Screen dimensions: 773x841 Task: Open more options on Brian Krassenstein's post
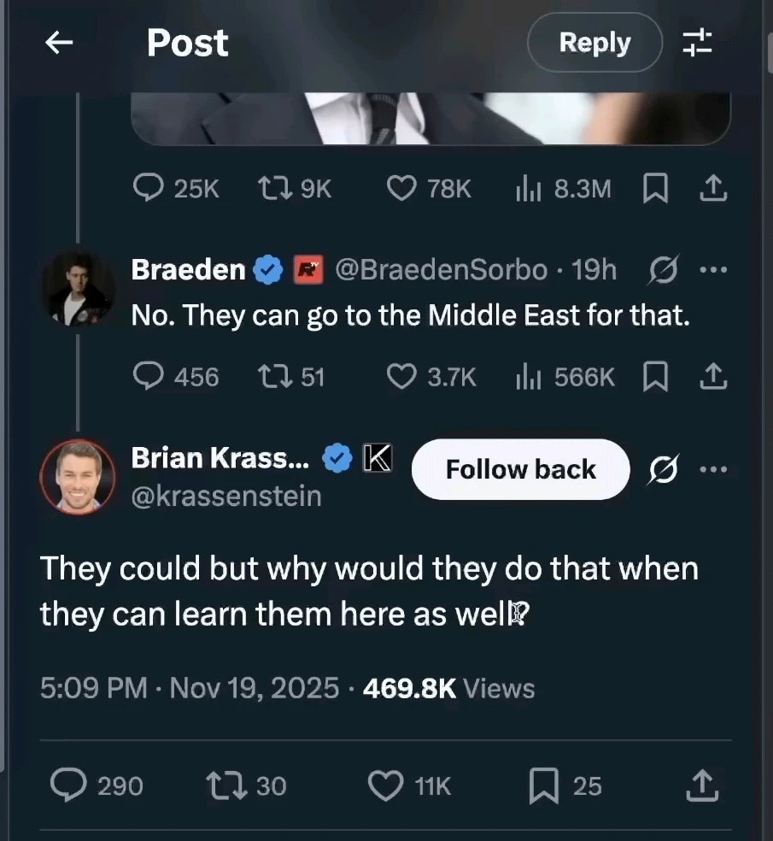click(712, 469)
